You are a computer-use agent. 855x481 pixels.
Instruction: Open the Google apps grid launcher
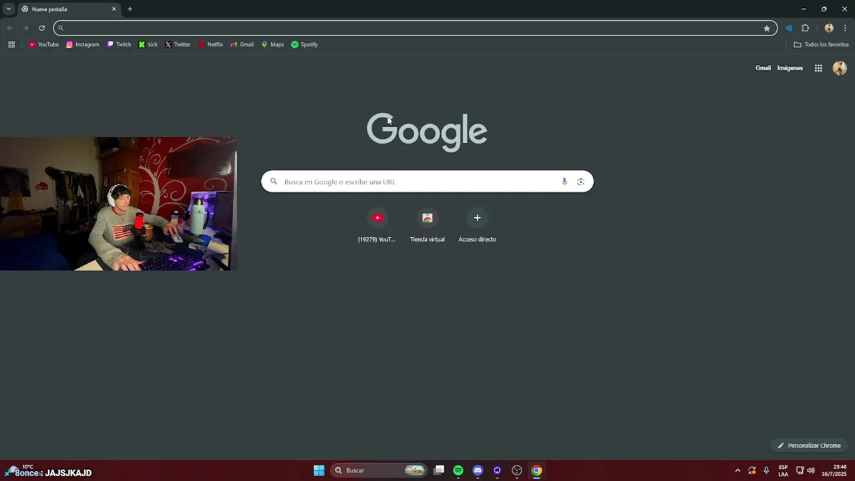[818, 68]
